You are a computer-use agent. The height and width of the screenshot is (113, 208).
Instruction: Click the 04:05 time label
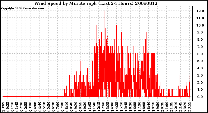[35, 107]
